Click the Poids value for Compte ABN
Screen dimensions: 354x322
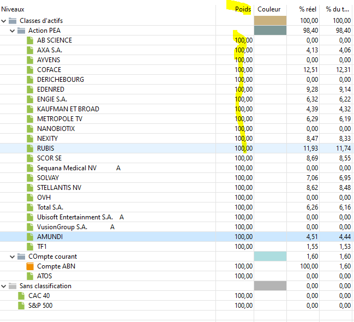[244, 266]
